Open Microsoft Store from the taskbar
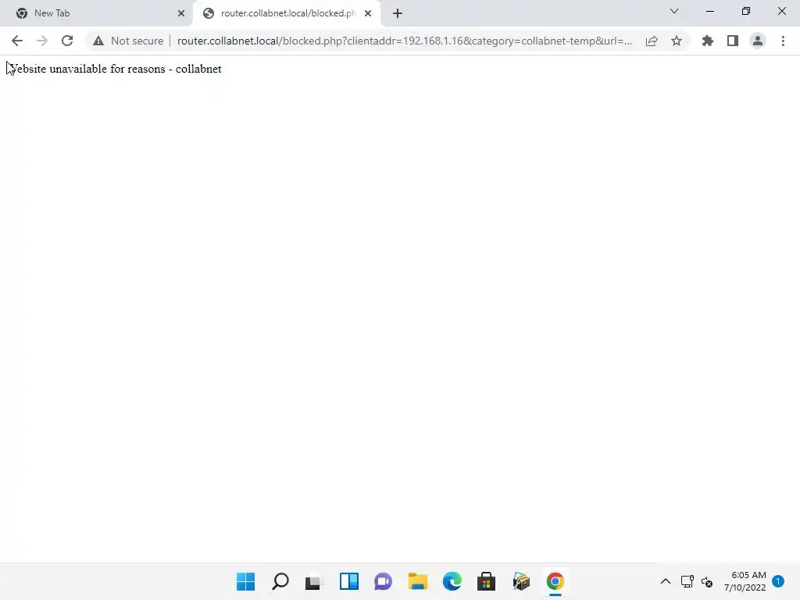This screenshot has height=600, width=800. pyautogui.click(x=486, y=581)
